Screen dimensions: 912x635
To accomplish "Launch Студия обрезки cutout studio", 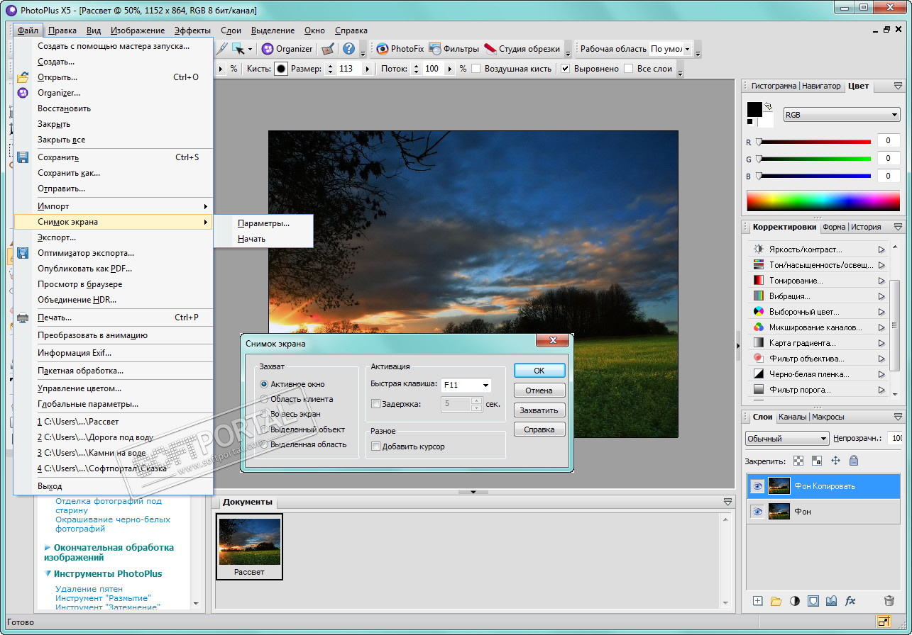I will tap(522, 49).
